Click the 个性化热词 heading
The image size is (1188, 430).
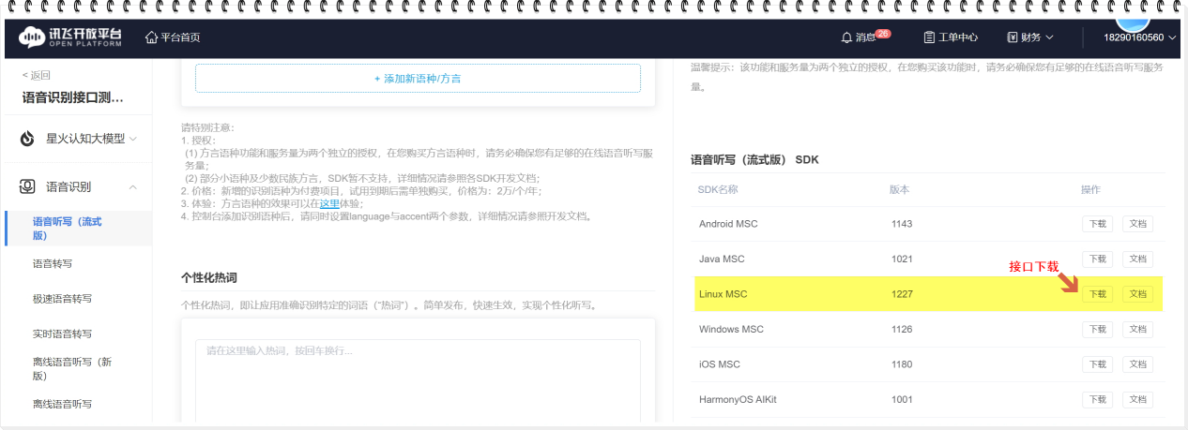(x=209, y=277)
